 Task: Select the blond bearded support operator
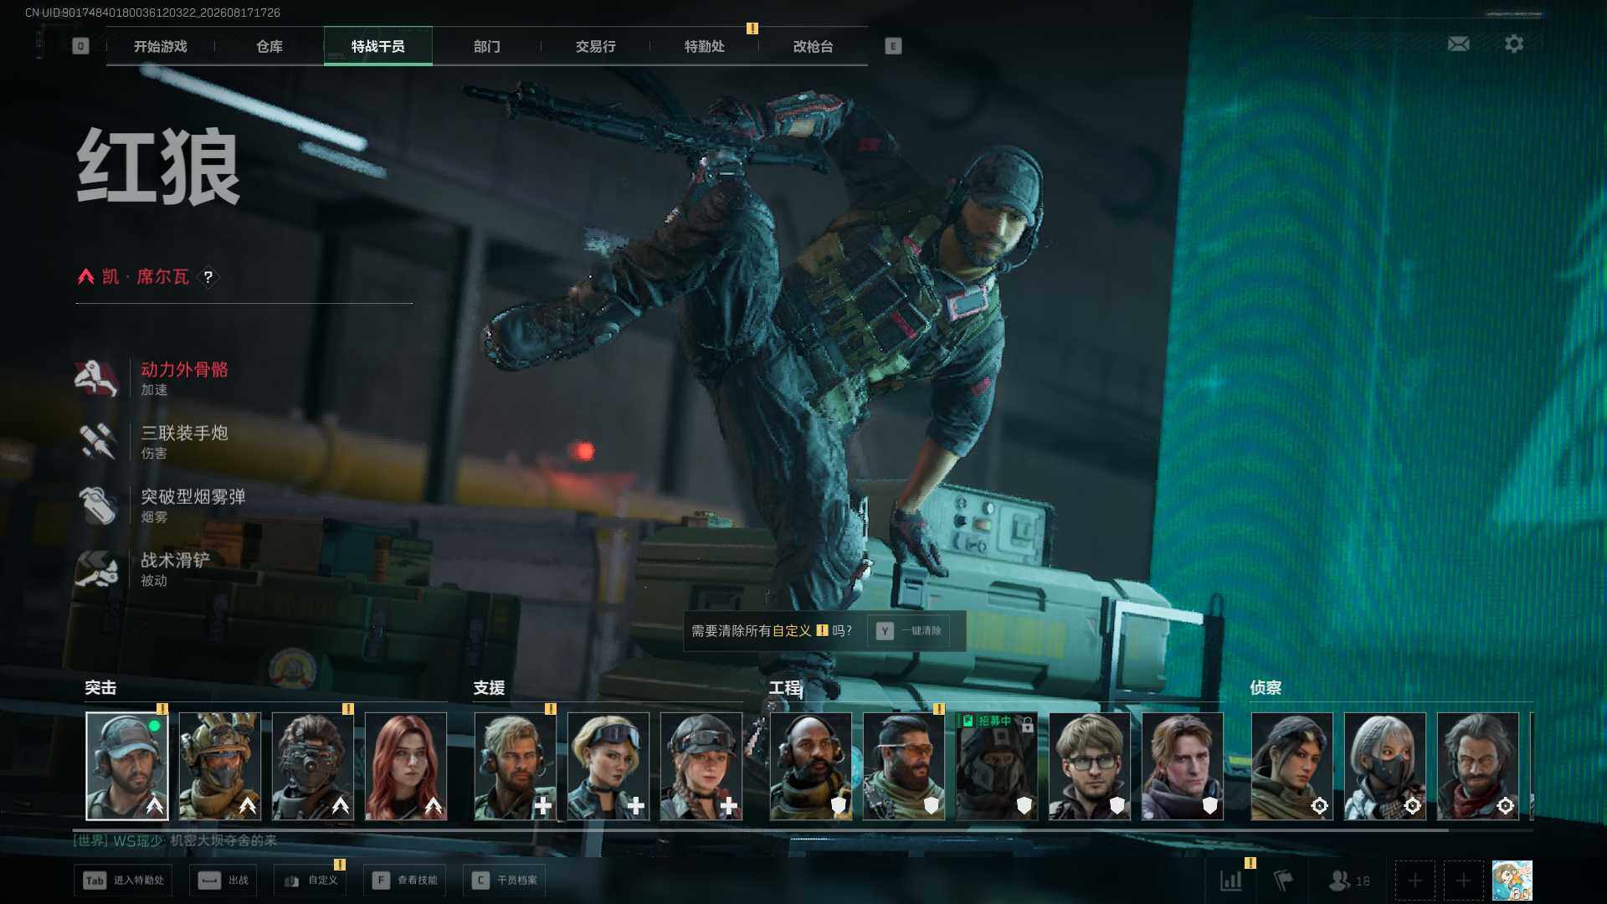point(516,766)
